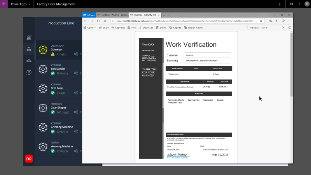Add page to favorites star
This screenshot has height=175, width=311.
tap(261, 21)
